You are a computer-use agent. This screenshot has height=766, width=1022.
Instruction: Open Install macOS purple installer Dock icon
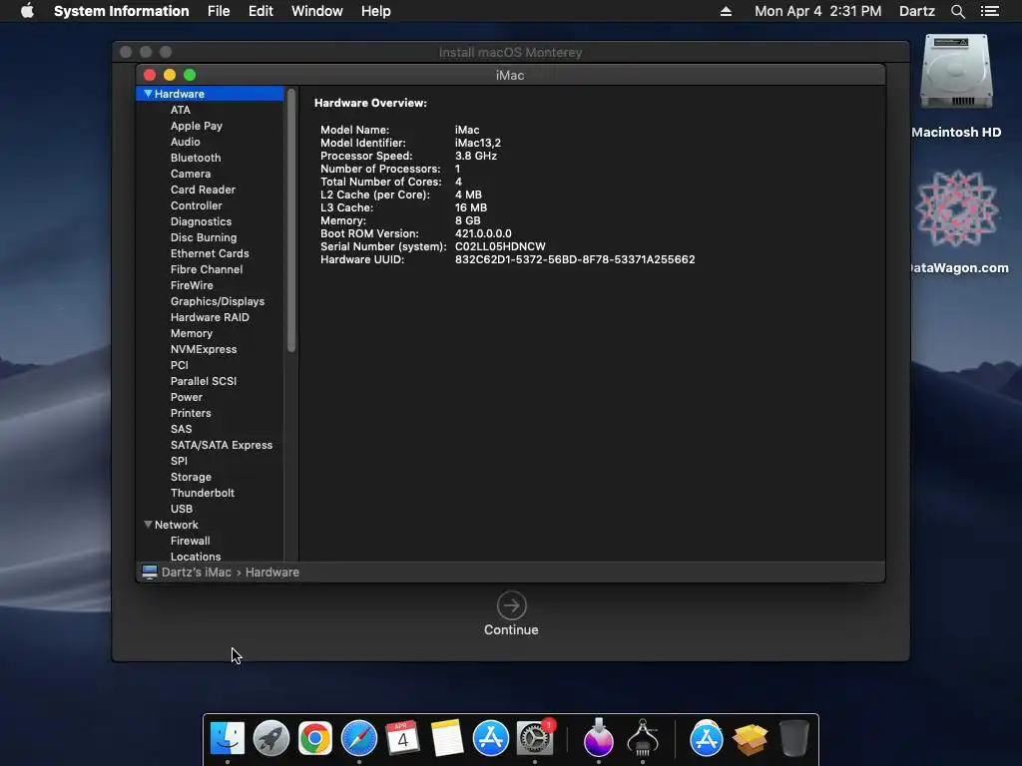(x=599, y=739)
